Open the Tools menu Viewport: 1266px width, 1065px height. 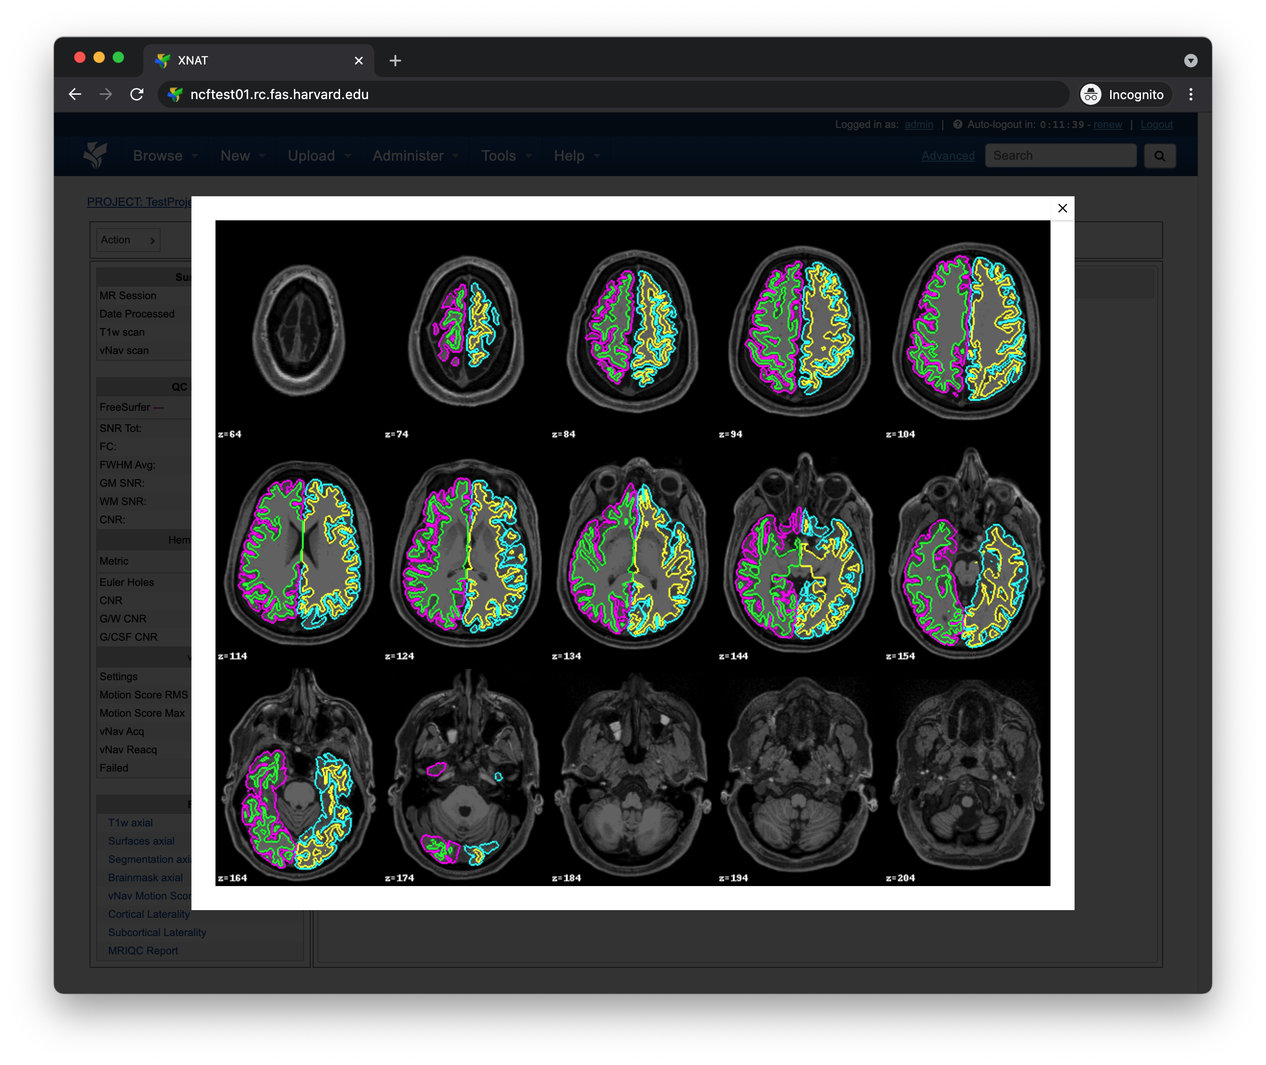pos(506,156)
